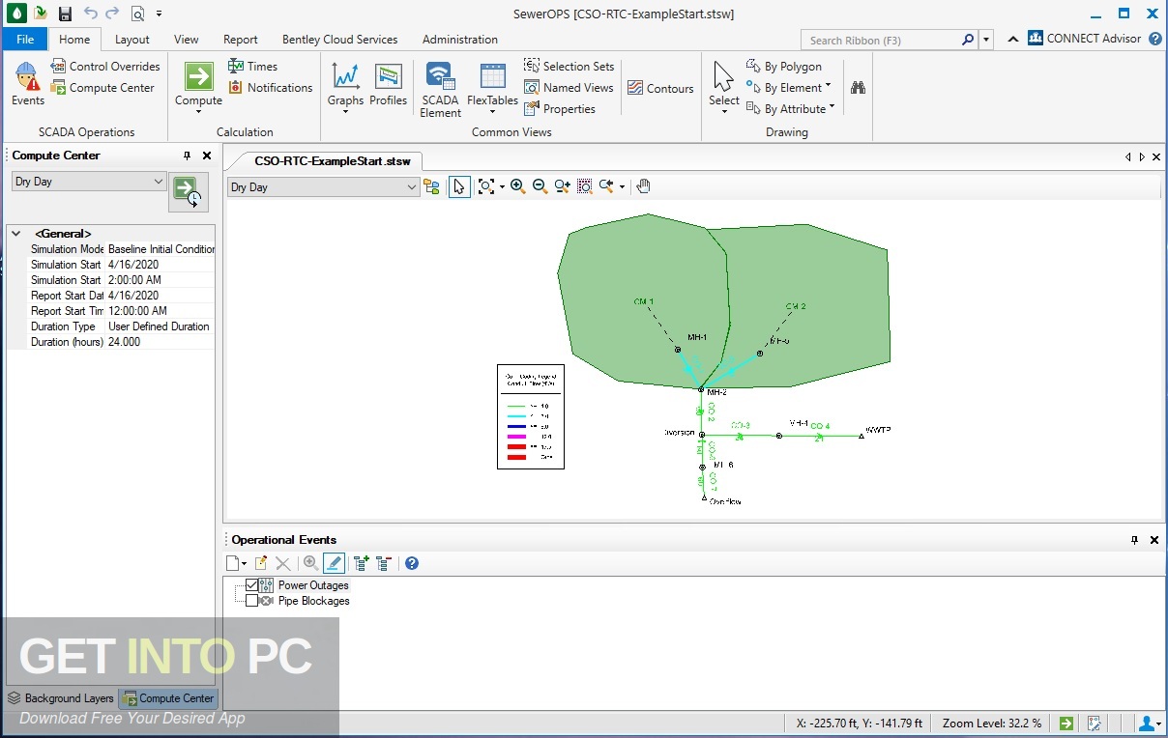Click the Compute Center run button
Image resolution: width=1168 pixels, height=738 pixels.
(x=189, y=192)
